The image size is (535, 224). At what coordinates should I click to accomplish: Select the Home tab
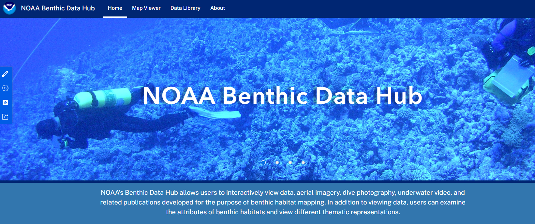(115, 8)
